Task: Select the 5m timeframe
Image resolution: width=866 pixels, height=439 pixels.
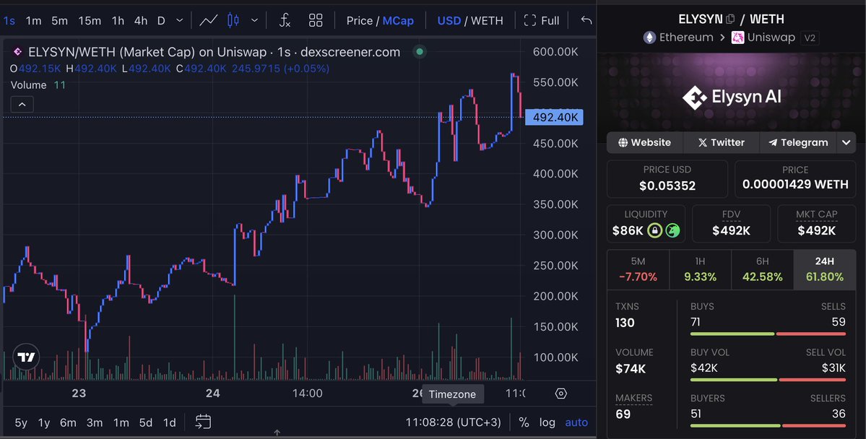Action: pos(60,20)
